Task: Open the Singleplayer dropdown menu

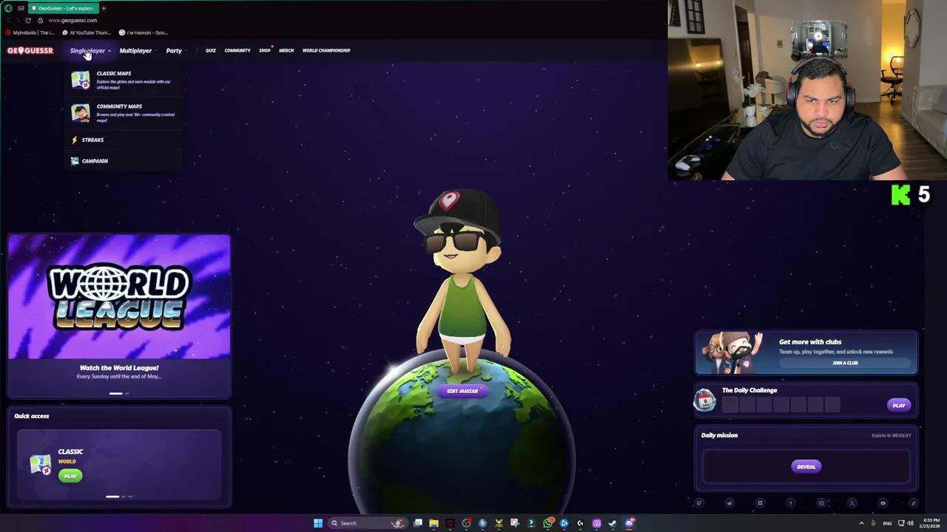Action: tap(90, 50)
